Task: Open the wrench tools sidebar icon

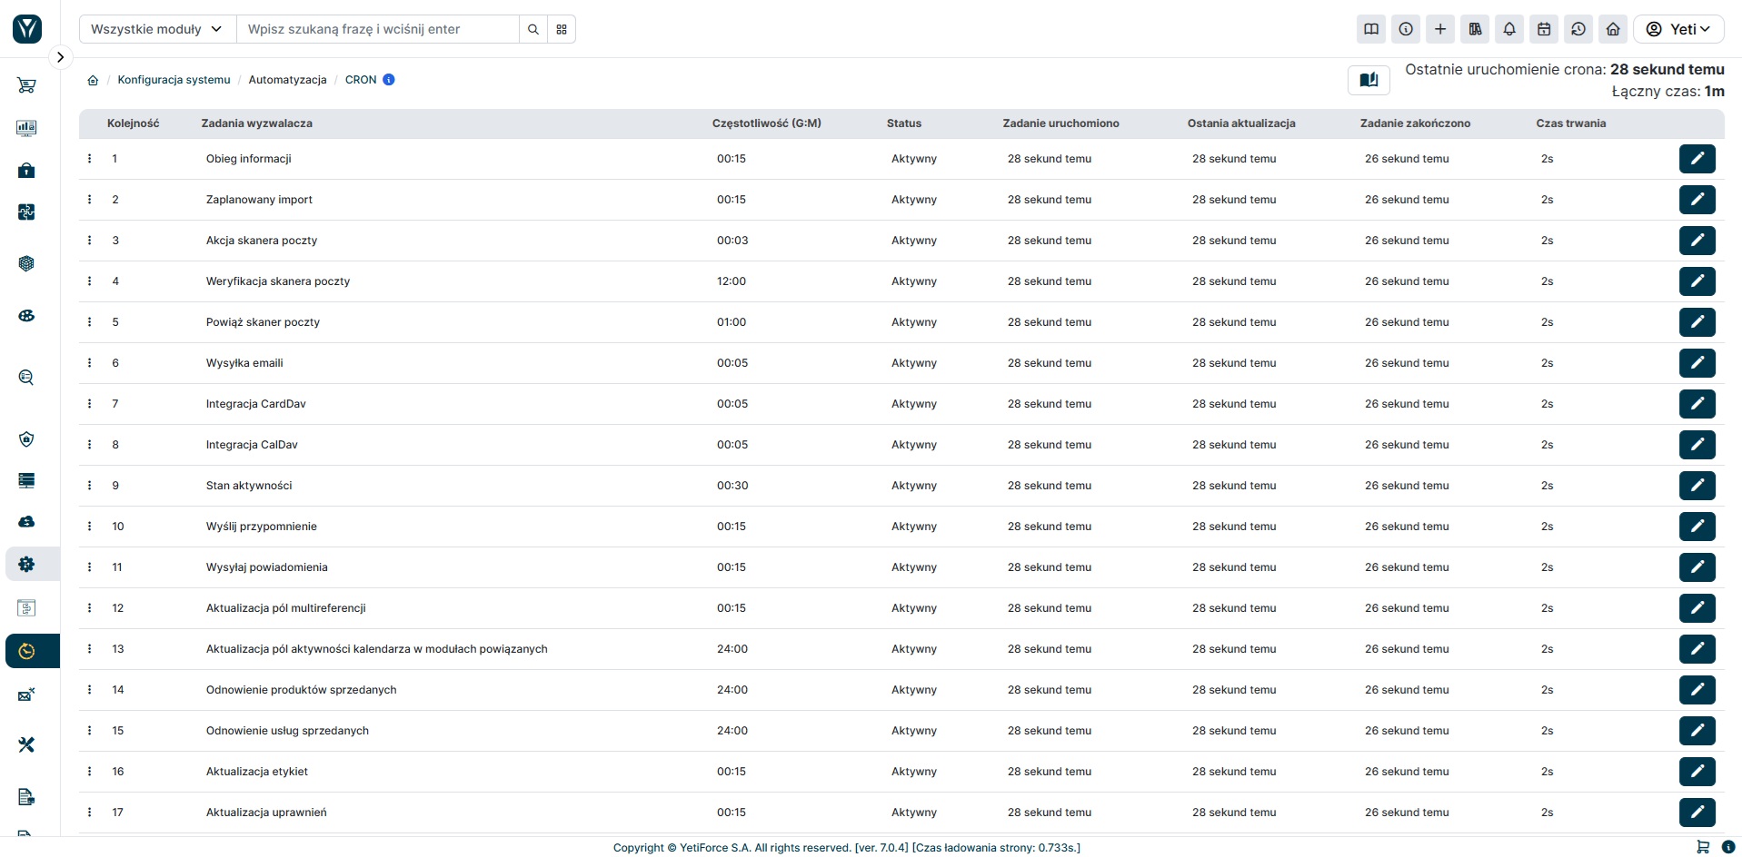Action: point(26,744)
